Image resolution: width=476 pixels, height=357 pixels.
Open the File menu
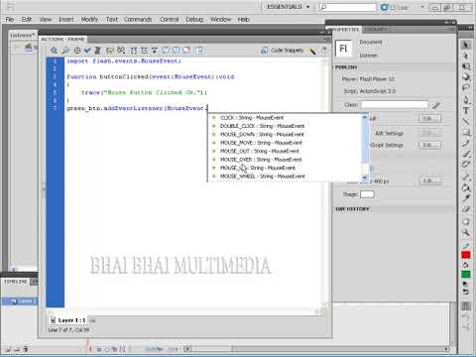(10, 20)
